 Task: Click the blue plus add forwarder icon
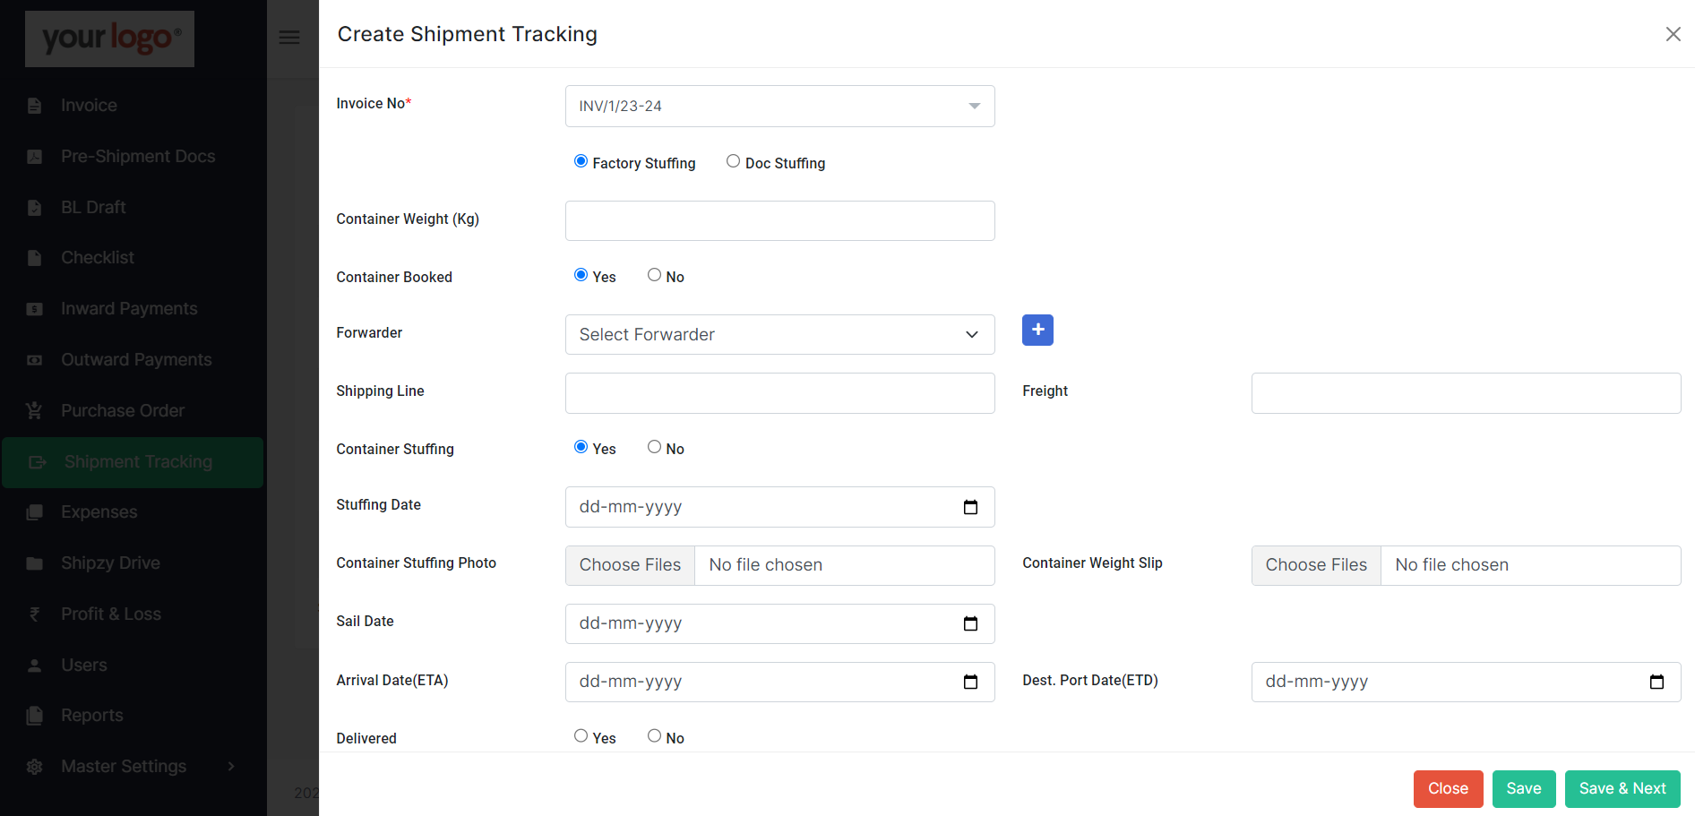(1037, 330)
